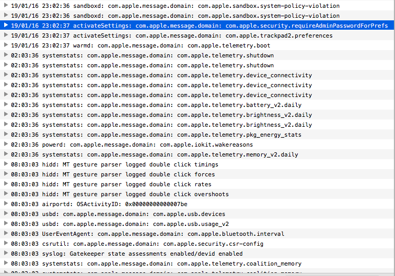The image size is (395, 276).
Task: Expand the requireAdminPasswordForPrefs log entry triangle
Action: pyautogui.click(x=6, y=25)
